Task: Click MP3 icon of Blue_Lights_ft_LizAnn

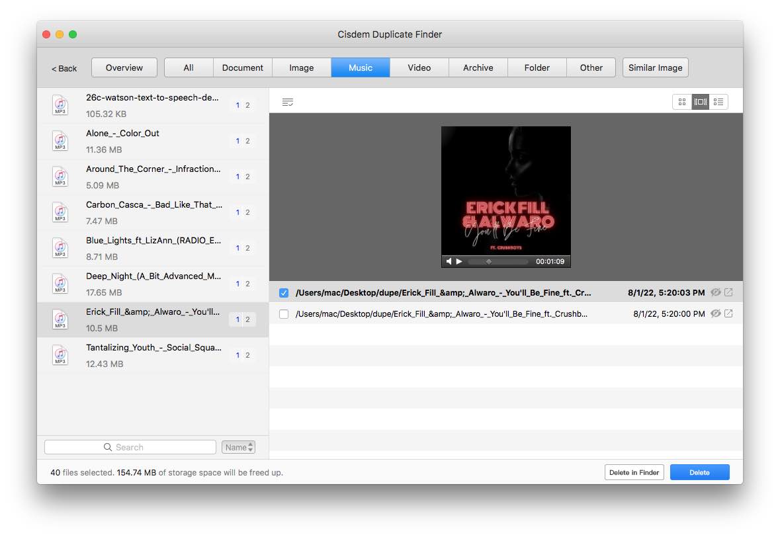Action: [x=60, y=248]
